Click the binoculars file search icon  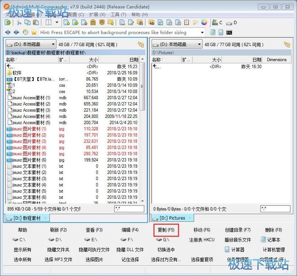[x=140, y=23]
